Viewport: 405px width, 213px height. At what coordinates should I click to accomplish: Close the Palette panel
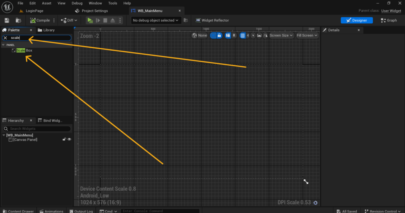point(31,30)
